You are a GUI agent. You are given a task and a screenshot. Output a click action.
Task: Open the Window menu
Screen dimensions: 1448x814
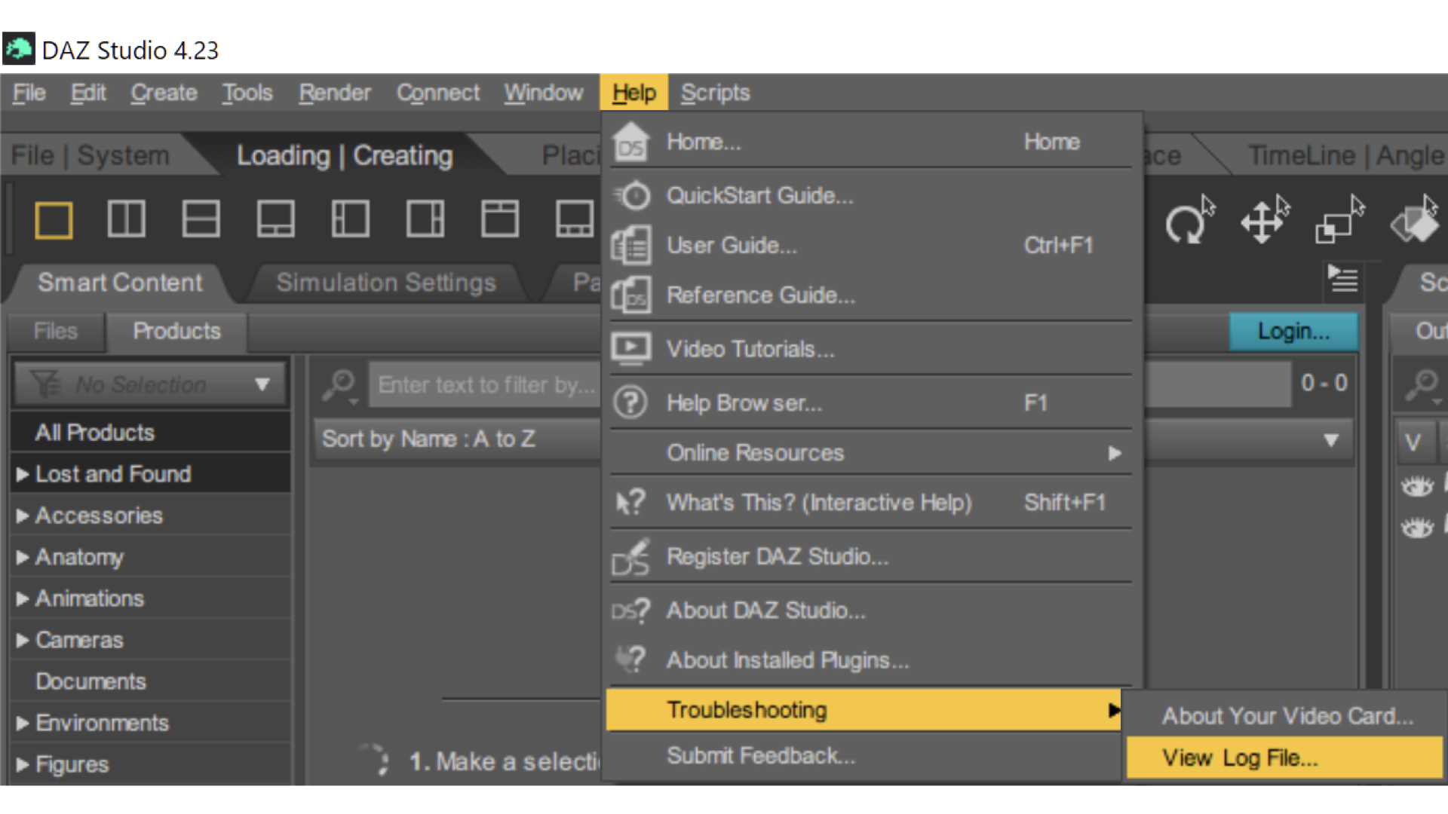click(544, 93)
